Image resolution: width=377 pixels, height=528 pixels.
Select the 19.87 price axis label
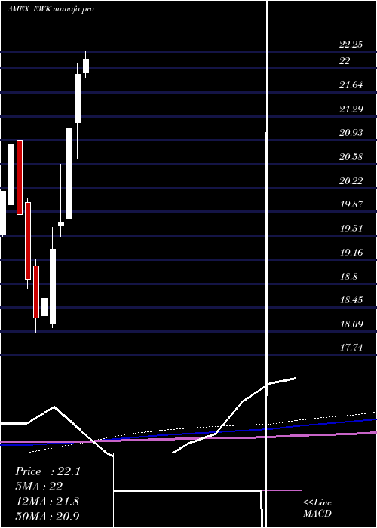click(x=351, y=204)
